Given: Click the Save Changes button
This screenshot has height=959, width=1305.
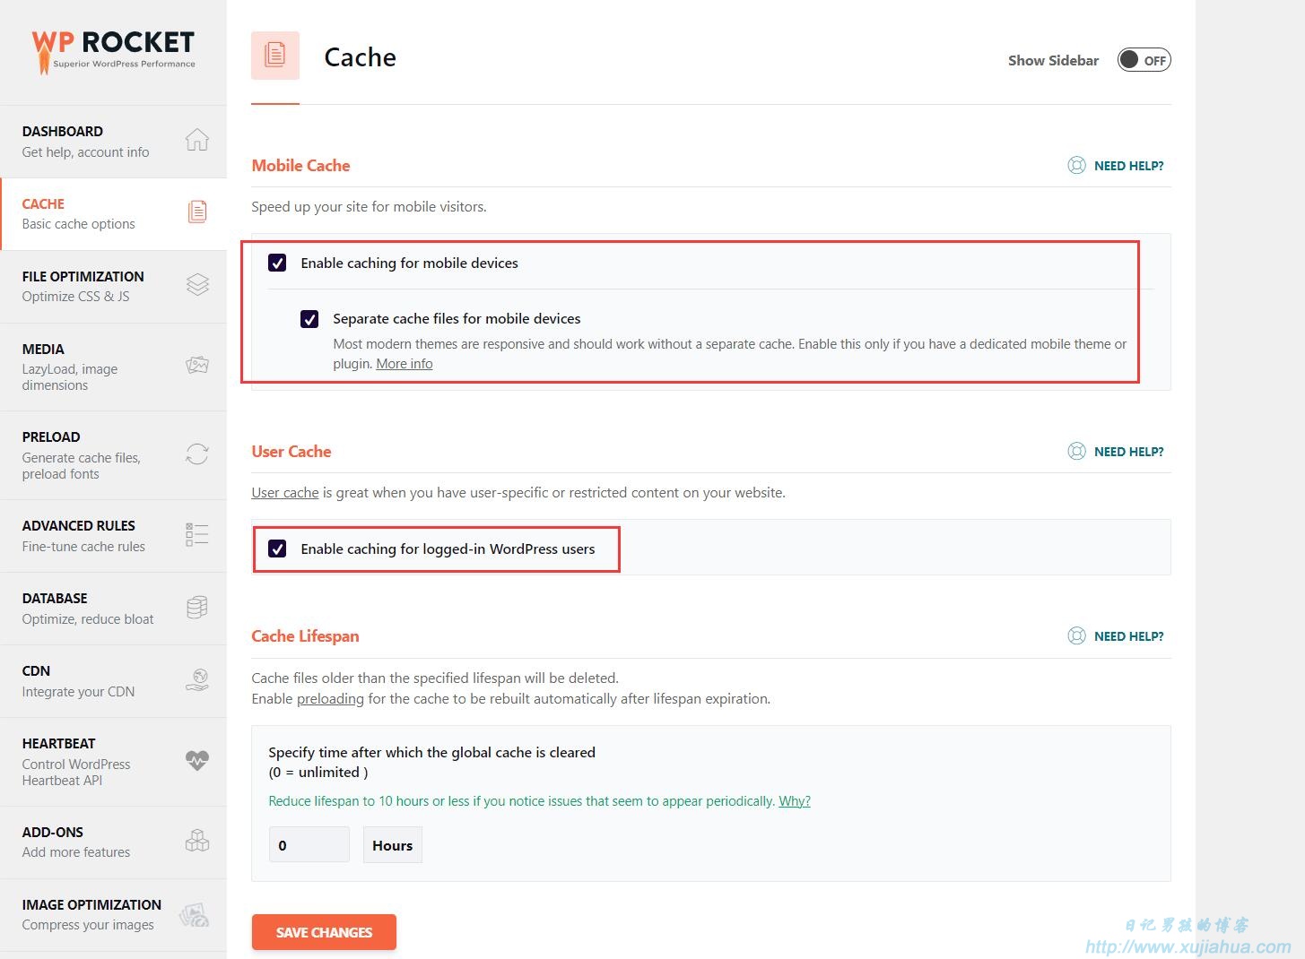Looking at the screenshot, I should tap(324, 932).
